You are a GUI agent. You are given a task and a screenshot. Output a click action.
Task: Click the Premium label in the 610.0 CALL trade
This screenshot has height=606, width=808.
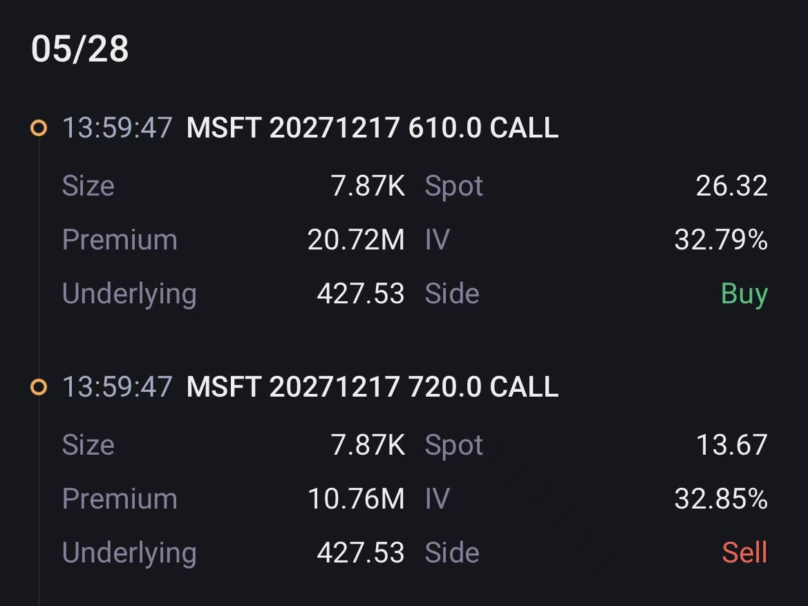pyautogui.click(x=120, y=240)
